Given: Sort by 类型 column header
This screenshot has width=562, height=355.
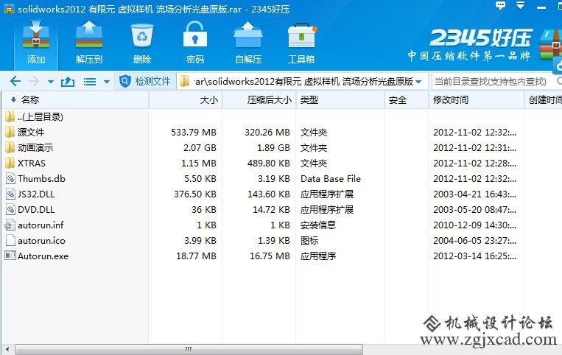Looking at the screenshot, I should [x=340, y=100].
